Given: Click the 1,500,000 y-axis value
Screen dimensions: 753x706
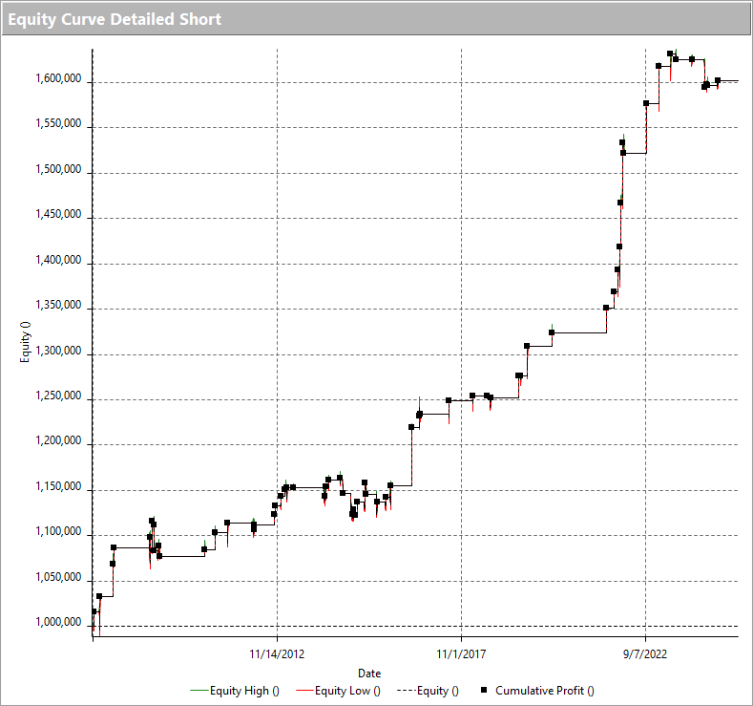Looking at the screenshot, I should pyautogui.click(x=58, y=169).
